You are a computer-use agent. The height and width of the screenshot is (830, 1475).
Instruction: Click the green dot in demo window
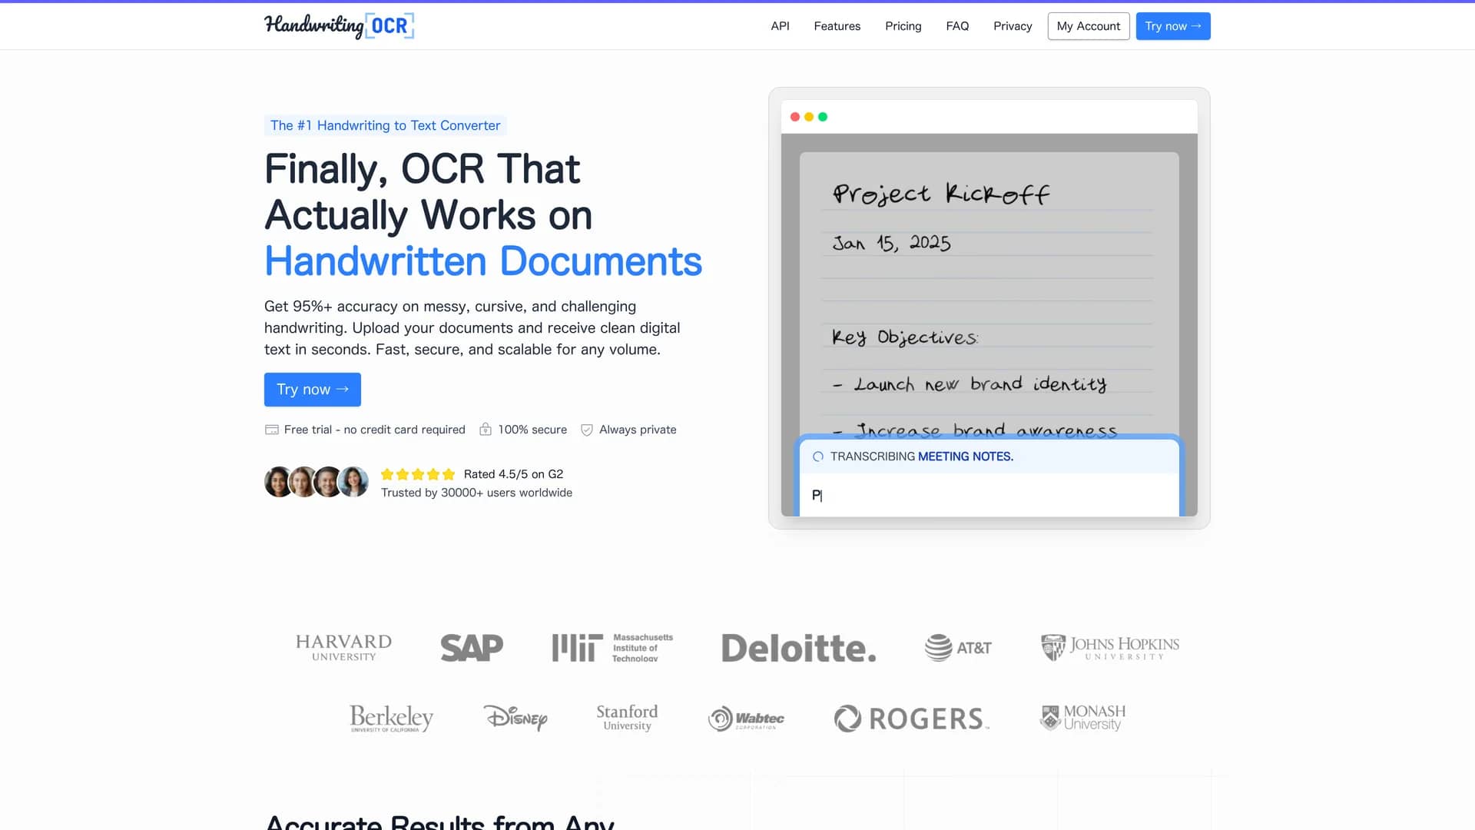(823, 117)
